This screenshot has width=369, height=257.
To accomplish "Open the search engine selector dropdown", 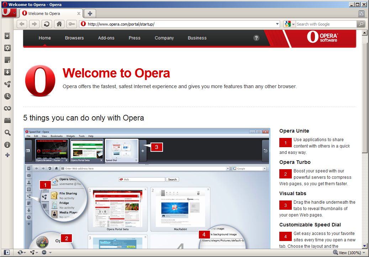I will (x=290, y=24).
